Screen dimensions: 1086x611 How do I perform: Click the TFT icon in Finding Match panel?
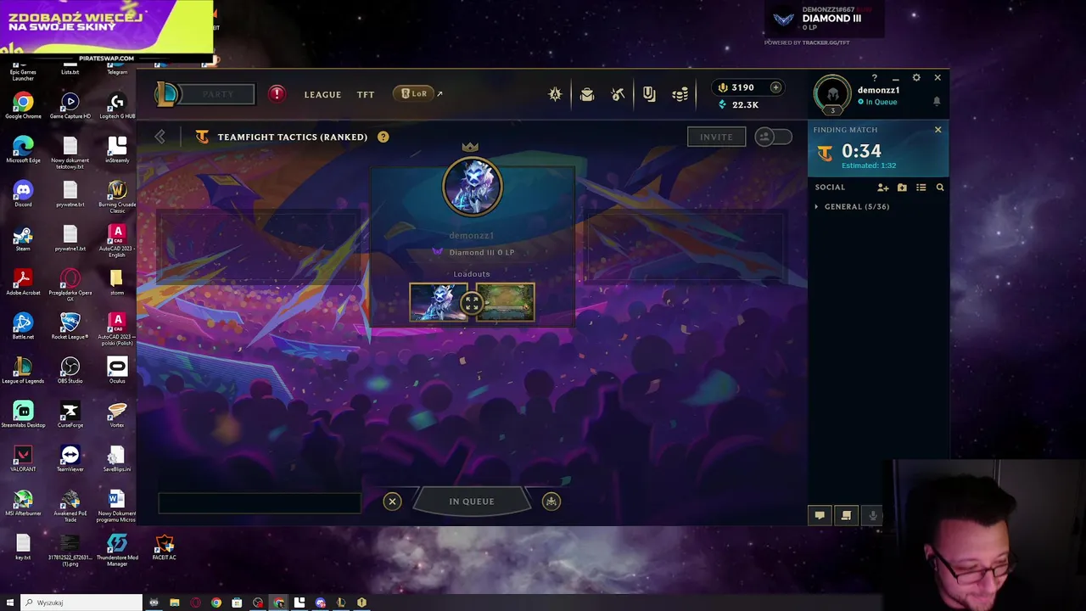click(x=825, y=153)
